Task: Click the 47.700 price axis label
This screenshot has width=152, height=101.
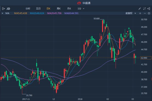Action: point(144,34)
